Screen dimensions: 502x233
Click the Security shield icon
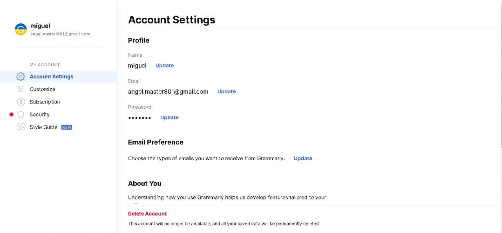20,115
